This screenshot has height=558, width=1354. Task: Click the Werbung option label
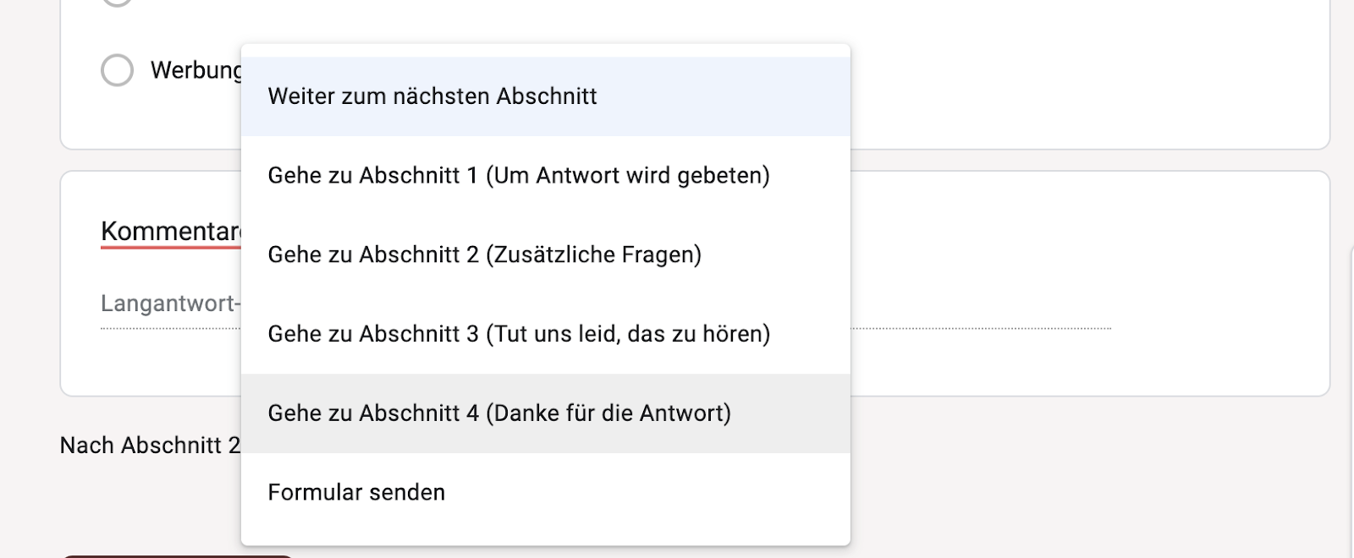pos(195,70)
